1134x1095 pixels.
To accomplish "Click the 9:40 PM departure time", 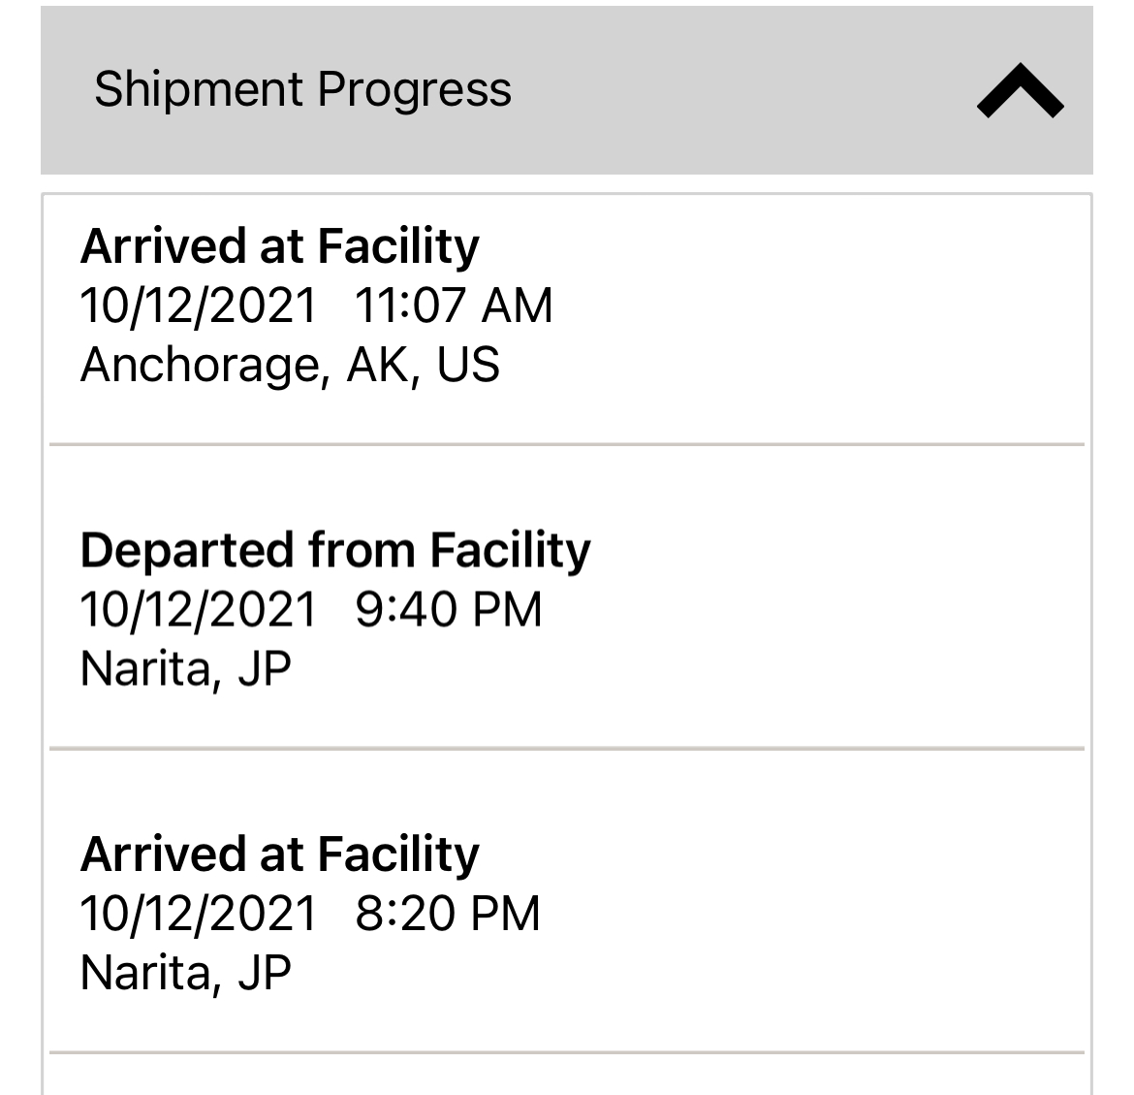I will [449, 610].
